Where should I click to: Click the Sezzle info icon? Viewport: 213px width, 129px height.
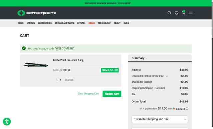click(187, 109)
